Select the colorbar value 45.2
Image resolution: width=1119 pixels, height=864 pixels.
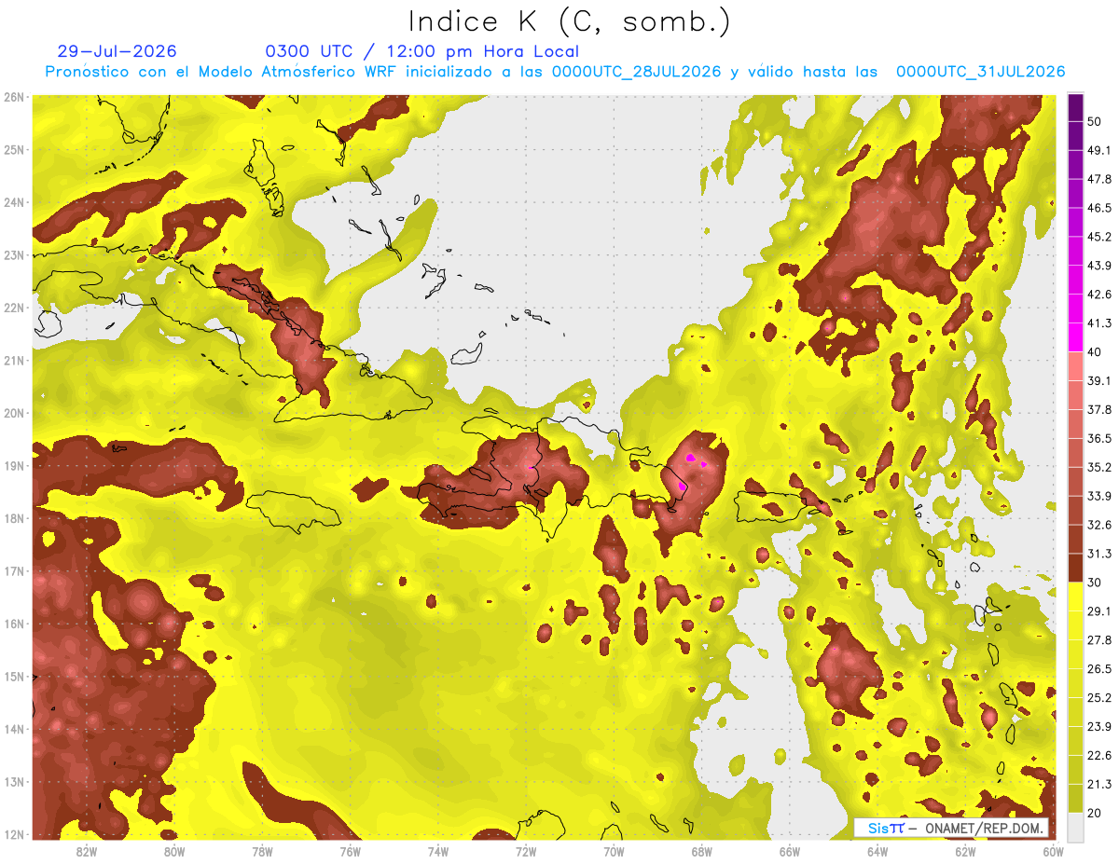coord(1098,237)
